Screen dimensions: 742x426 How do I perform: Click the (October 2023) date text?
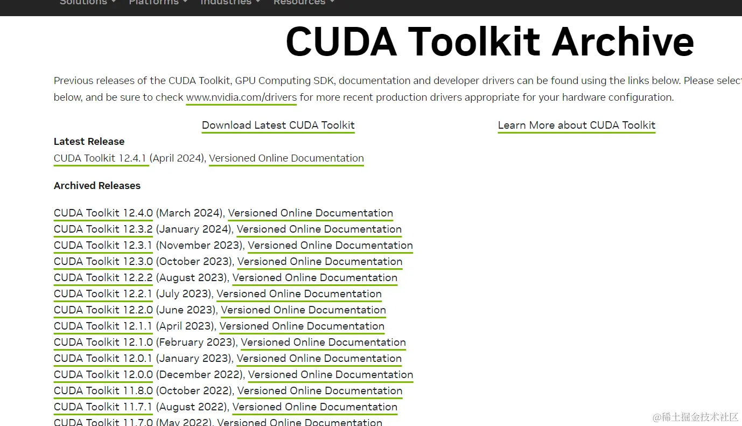click(195, 262)
